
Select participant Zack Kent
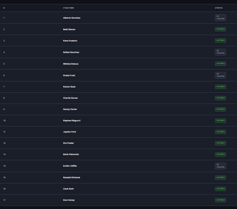pos(68,189)
